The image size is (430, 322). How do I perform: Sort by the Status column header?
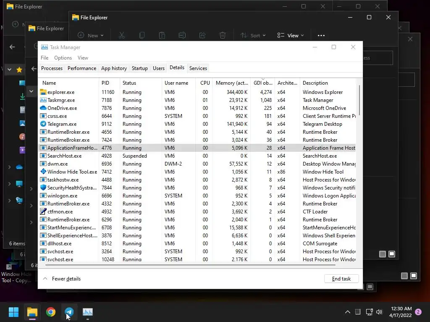click(x=141, y=83)
